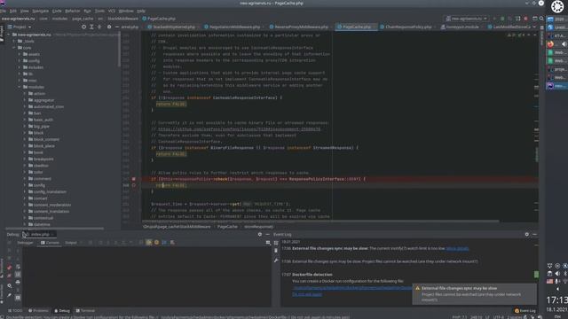Open the Terminal tool window button
This screenshot has width=568, height=319.
tap(85, 311)
